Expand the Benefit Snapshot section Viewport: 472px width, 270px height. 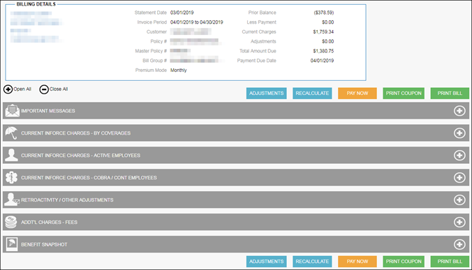tap(459, 244)
